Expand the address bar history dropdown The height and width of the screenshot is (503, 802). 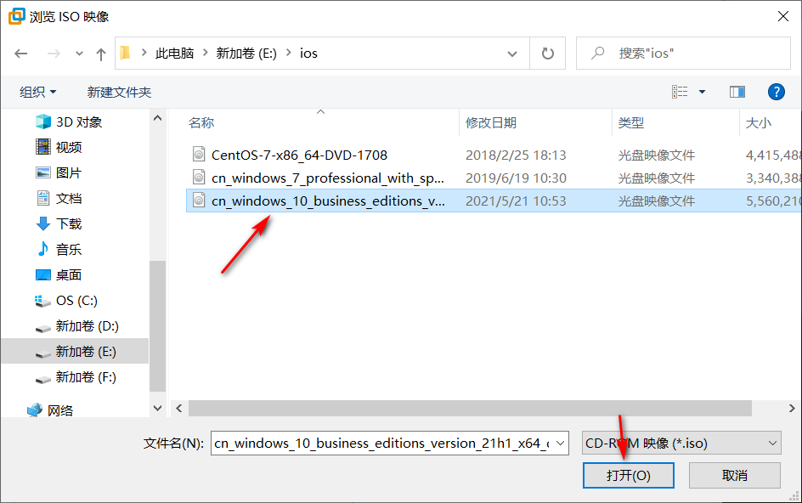tap(511, 54)
